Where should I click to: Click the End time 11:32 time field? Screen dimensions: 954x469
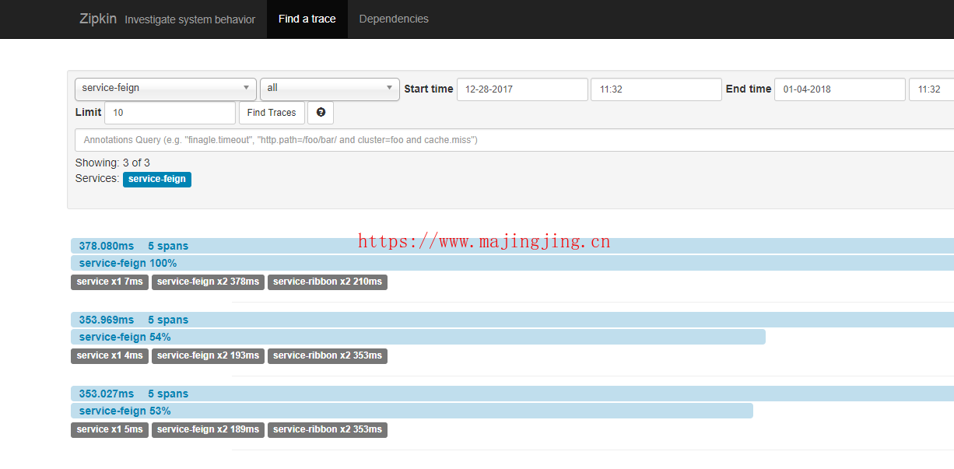[931, 89]
